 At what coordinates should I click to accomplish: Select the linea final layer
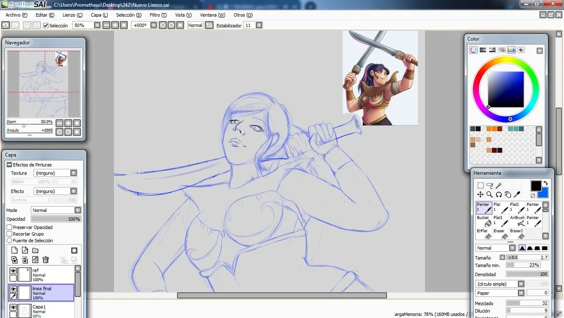42,292
